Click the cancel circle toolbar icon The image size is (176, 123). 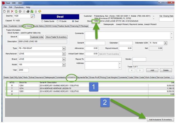click(20, 12)
